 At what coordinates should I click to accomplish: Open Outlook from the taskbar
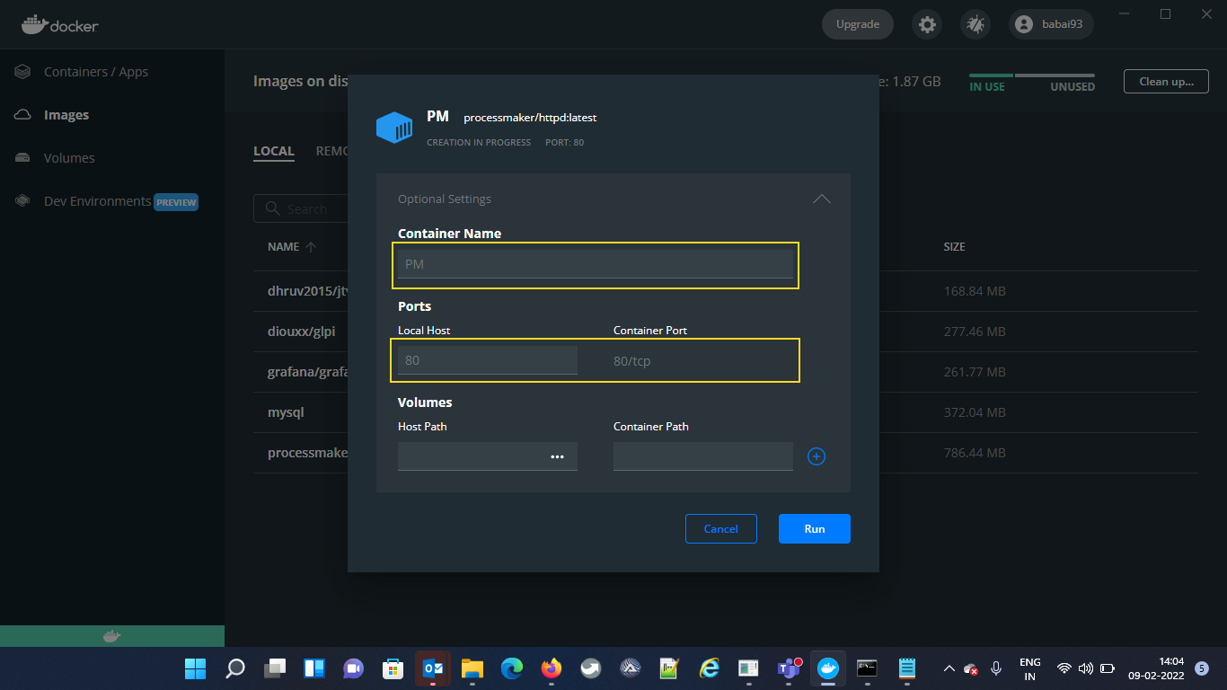(433, 668)
